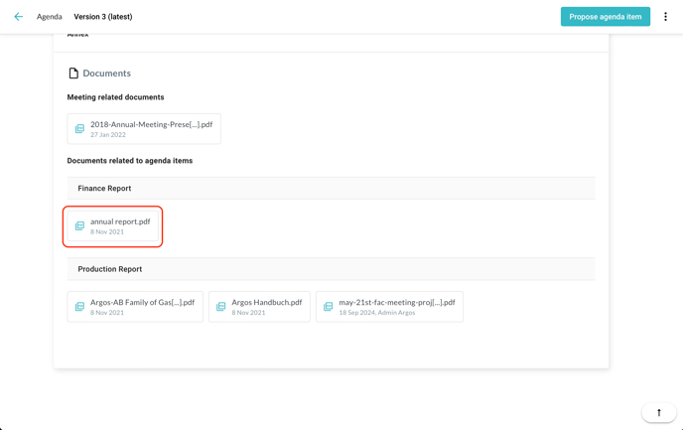Go to Agenda in the breadcrumb

tap(49, 17)
